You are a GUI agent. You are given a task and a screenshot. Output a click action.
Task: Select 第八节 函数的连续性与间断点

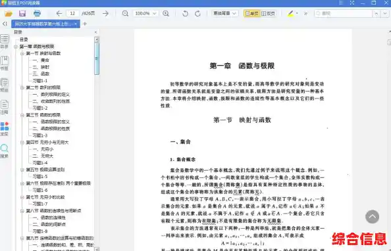[53, 211]
